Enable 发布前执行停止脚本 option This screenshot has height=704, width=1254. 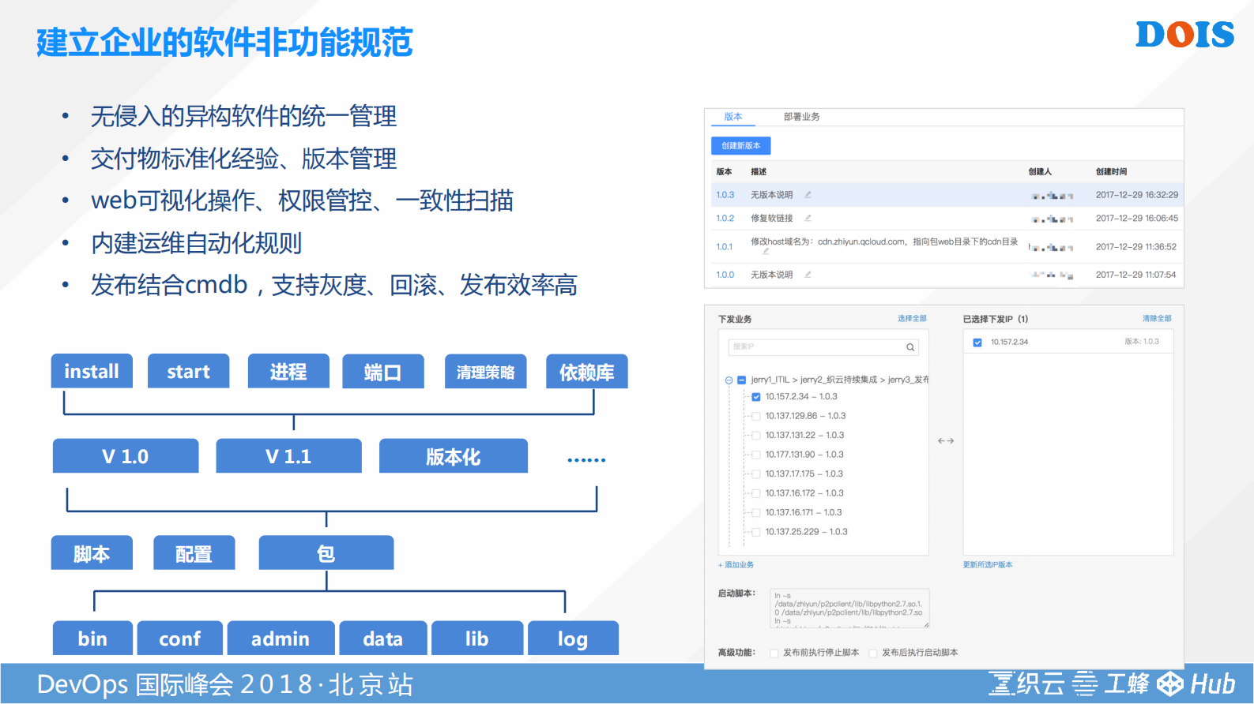click(774, 653)
